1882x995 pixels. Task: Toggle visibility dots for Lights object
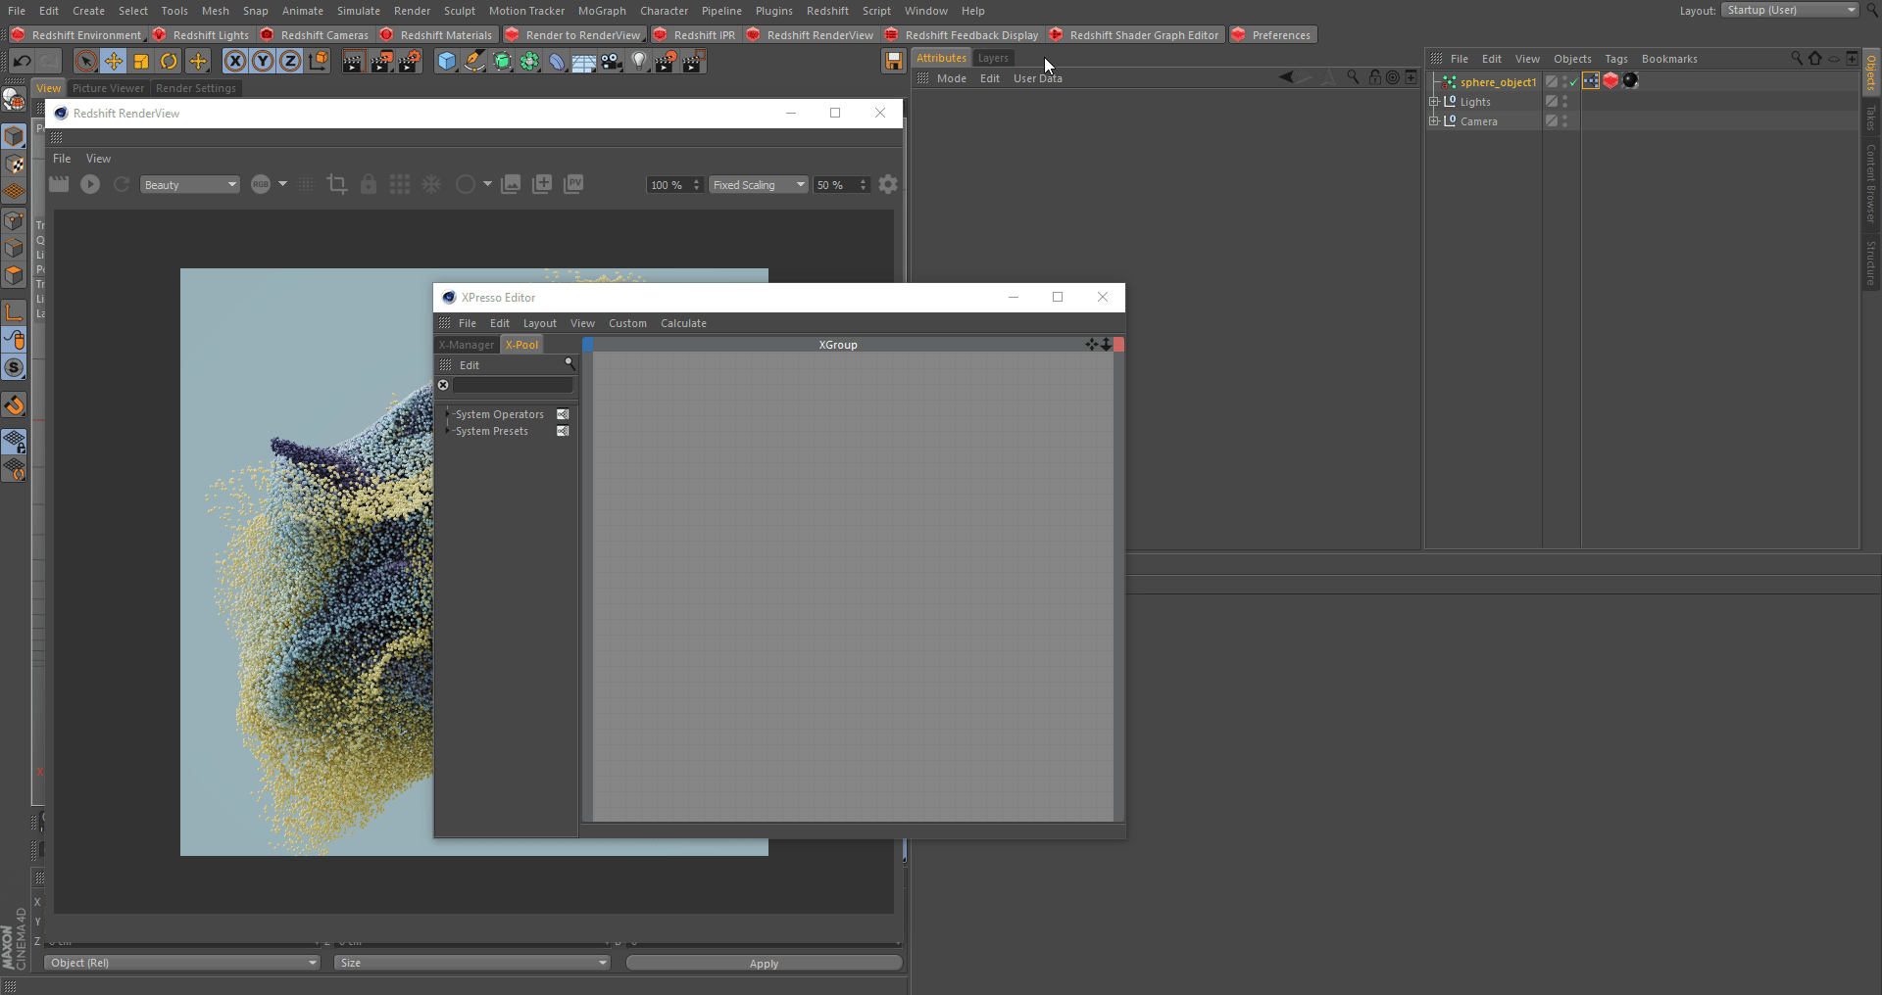click(x=1564, y=102)
